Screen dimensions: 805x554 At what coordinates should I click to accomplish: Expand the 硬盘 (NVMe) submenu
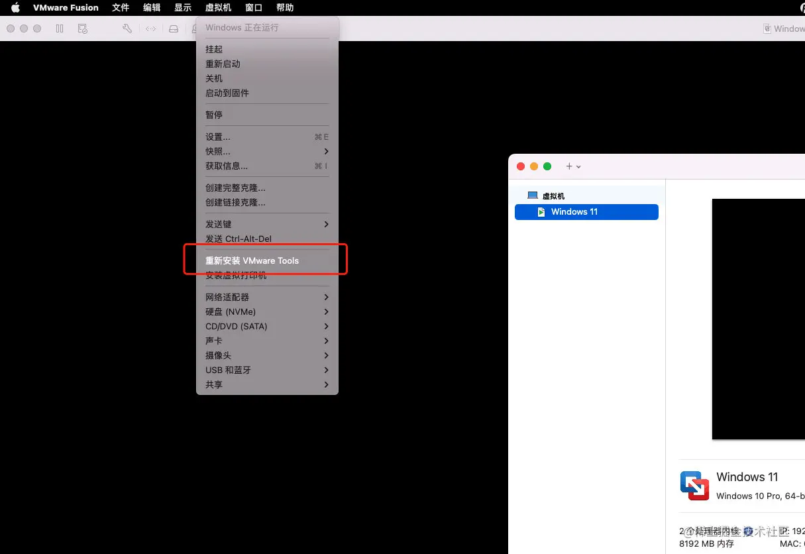267,312
